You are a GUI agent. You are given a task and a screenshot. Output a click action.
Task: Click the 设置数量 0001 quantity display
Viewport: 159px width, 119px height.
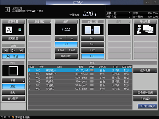tap(90, 14)
